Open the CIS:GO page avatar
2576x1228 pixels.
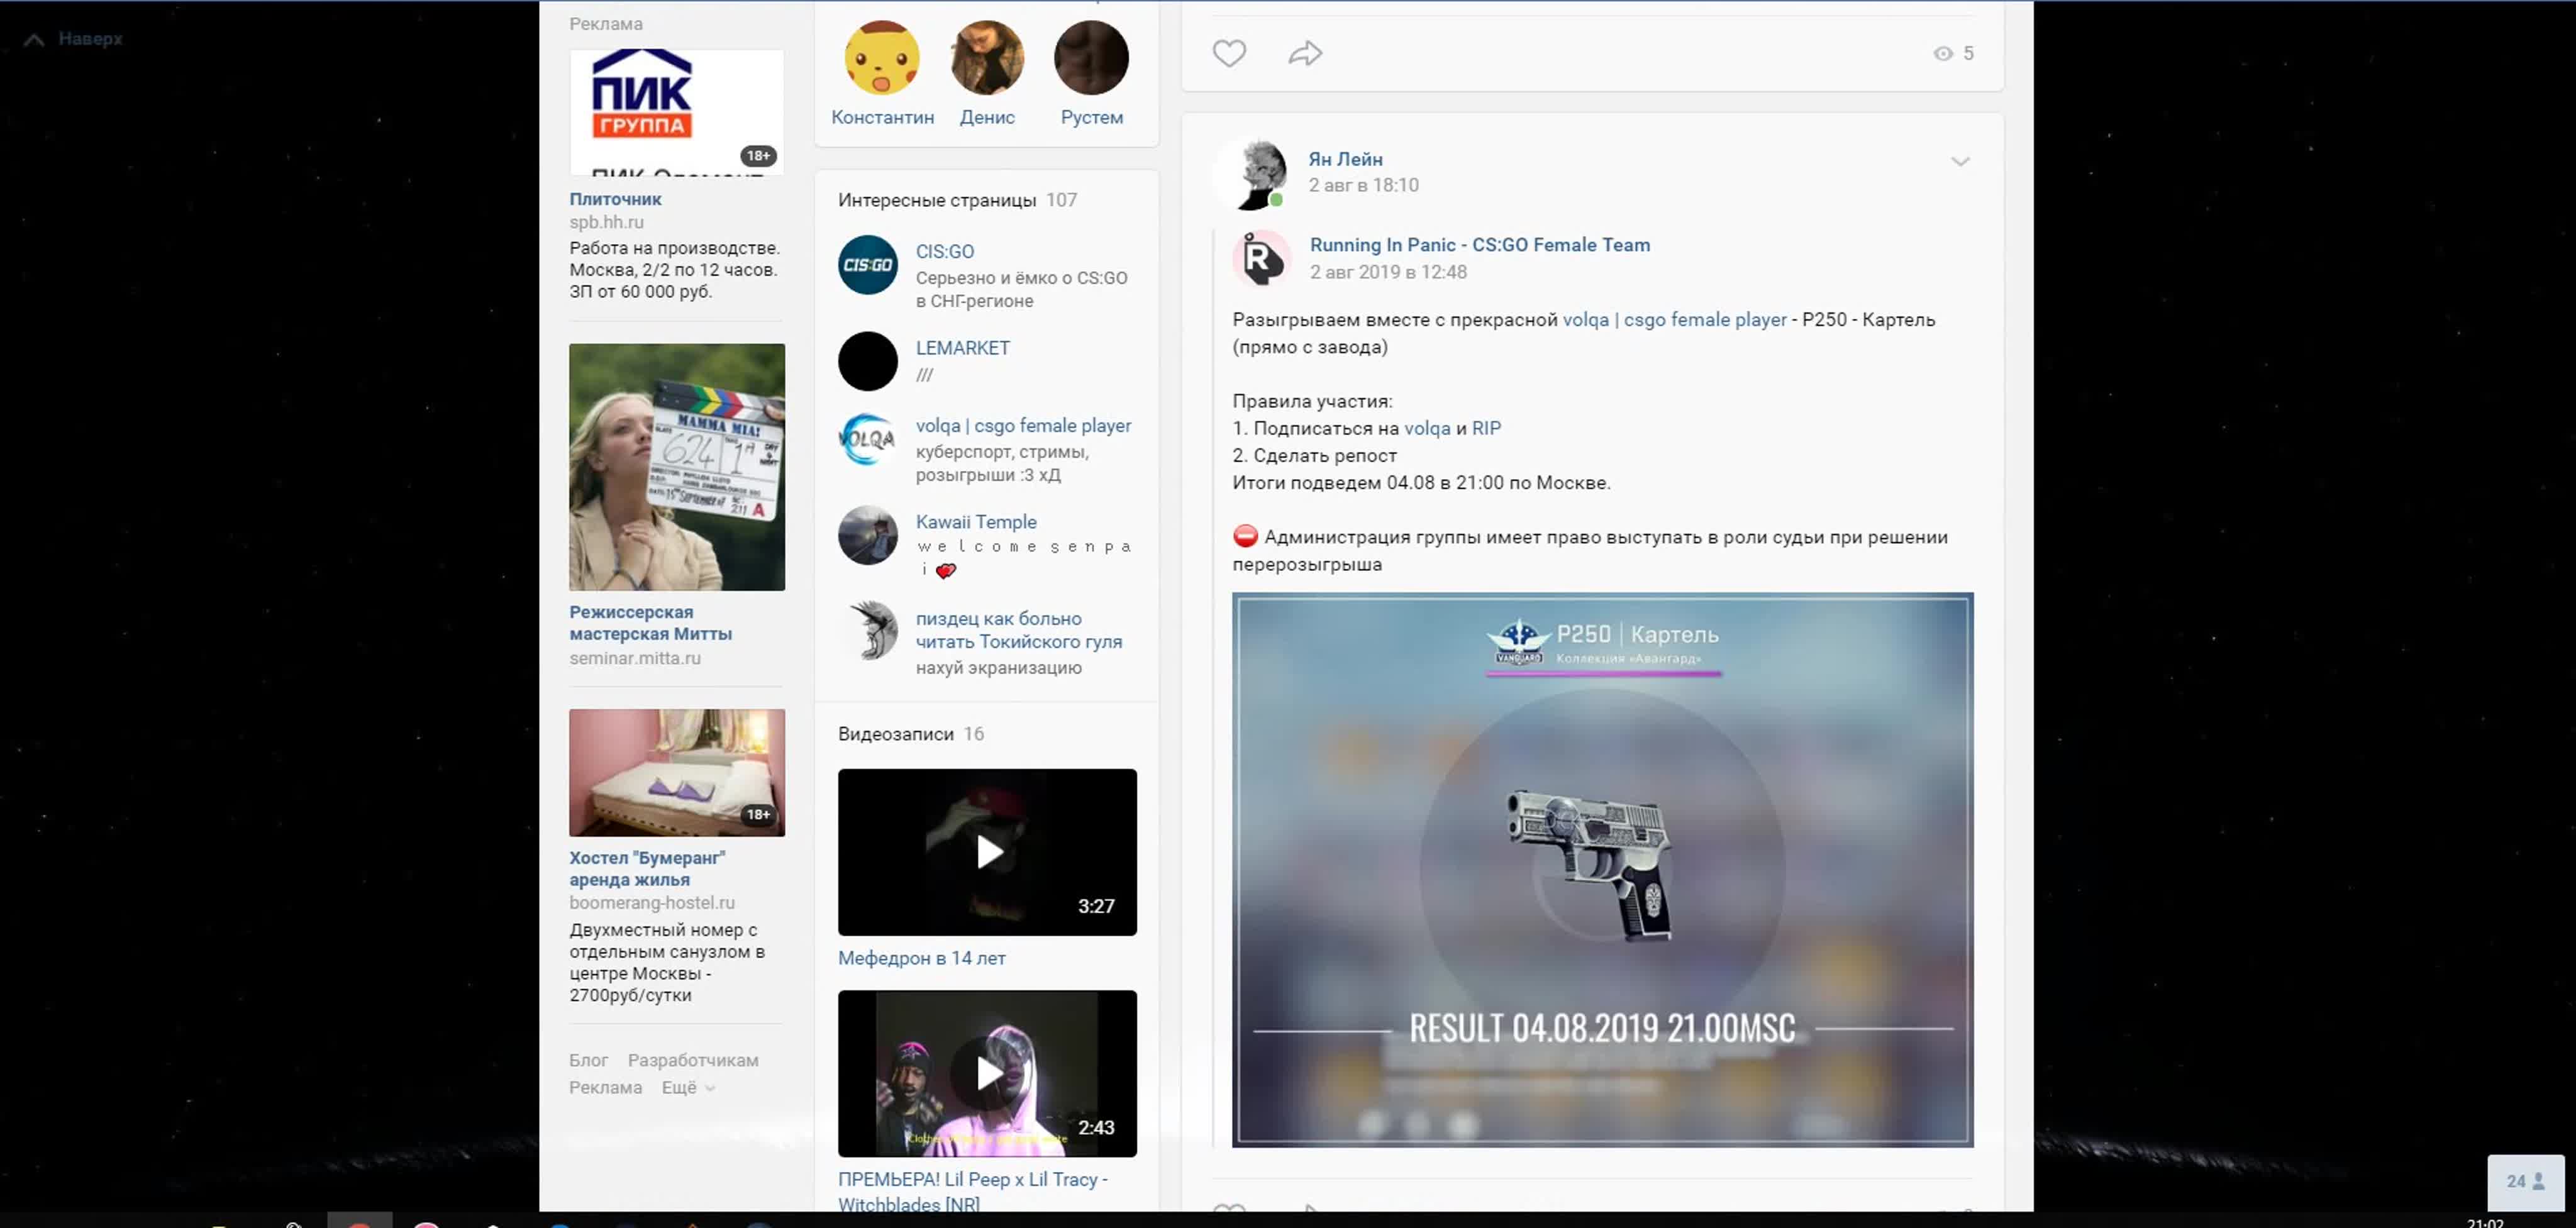point(867,265)
